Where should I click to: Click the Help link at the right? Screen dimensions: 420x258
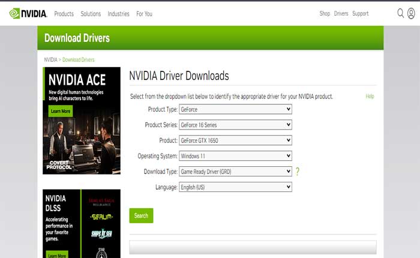370,96
